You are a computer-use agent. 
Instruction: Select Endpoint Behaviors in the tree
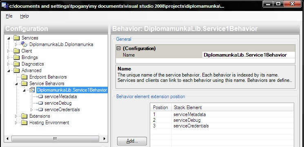click(x=48, y=77)
